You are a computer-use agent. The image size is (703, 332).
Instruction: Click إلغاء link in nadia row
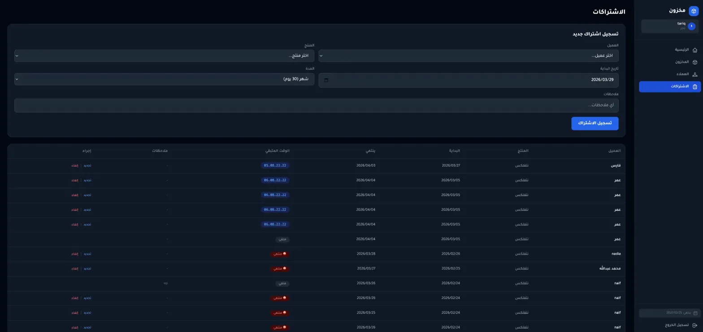[74, 254]
